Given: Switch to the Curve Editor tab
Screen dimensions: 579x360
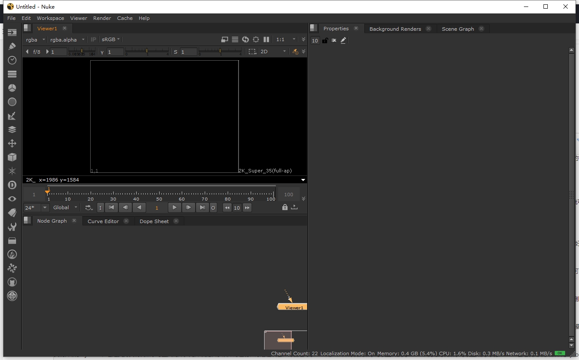Looking at the screenshot, I should click(103, 221).
